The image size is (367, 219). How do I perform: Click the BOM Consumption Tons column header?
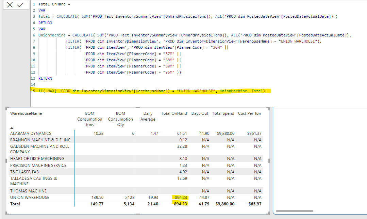[90, 119]
